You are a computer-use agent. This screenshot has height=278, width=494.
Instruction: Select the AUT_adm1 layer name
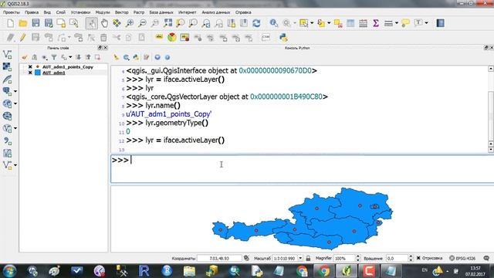point(54,73)
